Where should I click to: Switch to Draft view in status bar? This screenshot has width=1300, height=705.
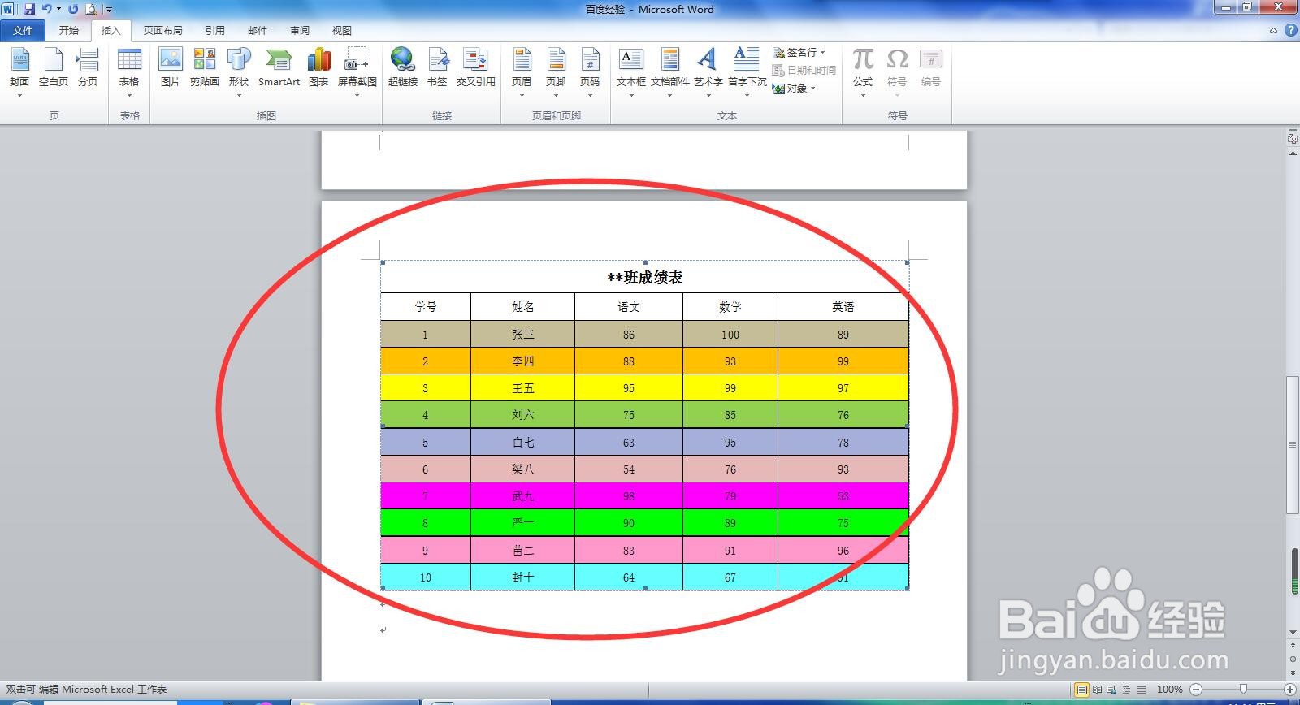(x=1142, y=690)
